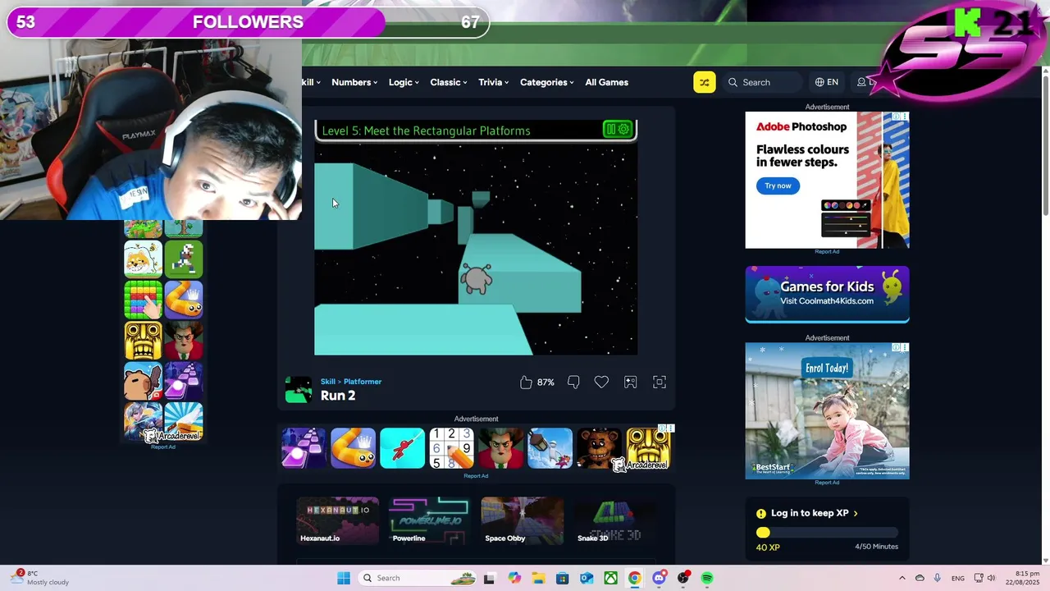This screenshot has width=1050, height=591.
Task: Click the Freddy bear icon in ad strip
Action: pyautogui.click(x=599, y=448)
